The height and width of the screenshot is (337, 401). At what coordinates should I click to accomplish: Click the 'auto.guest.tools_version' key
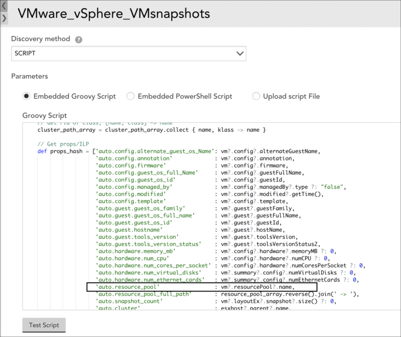click(x=137, y=237)
